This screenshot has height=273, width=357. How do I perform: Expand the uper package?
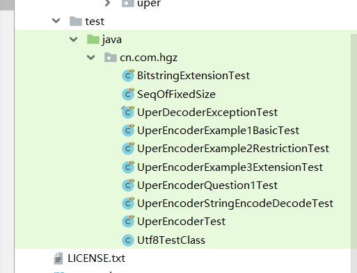107,3
